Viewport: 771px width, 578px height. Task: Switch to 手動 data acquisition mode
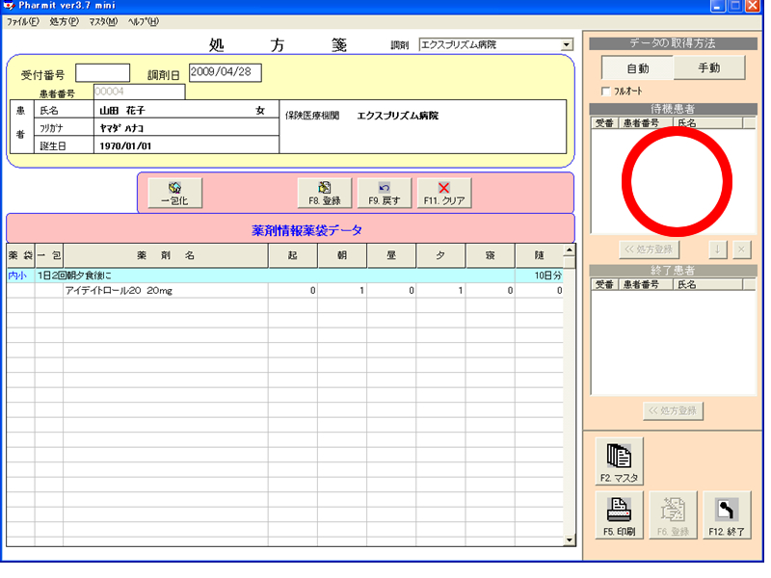708,68
